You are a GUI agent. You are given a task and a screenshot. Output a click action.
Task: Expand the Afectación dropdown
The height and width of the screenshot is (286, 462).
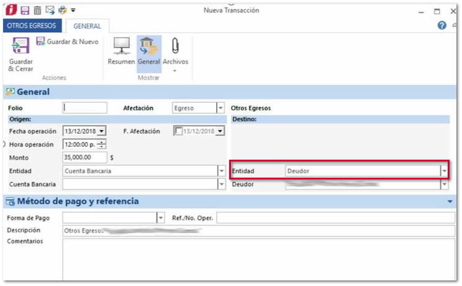point(220,108)
